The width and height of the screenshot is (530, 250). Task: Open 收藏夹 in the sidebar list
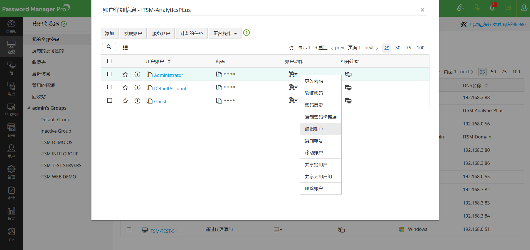tap(39, 62)
